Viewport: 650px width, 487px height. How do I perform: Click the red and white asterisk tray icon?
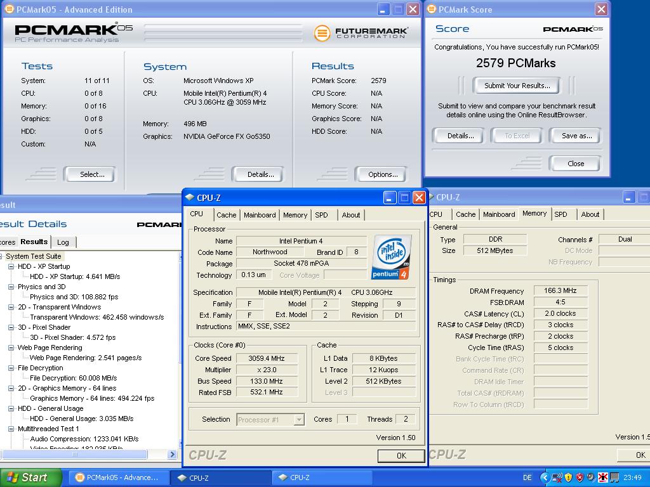point(603,477)
